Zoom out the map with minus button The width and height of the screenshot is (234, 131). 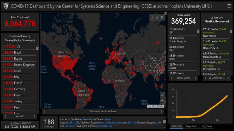pyautogui.click(x=162, y=101)
